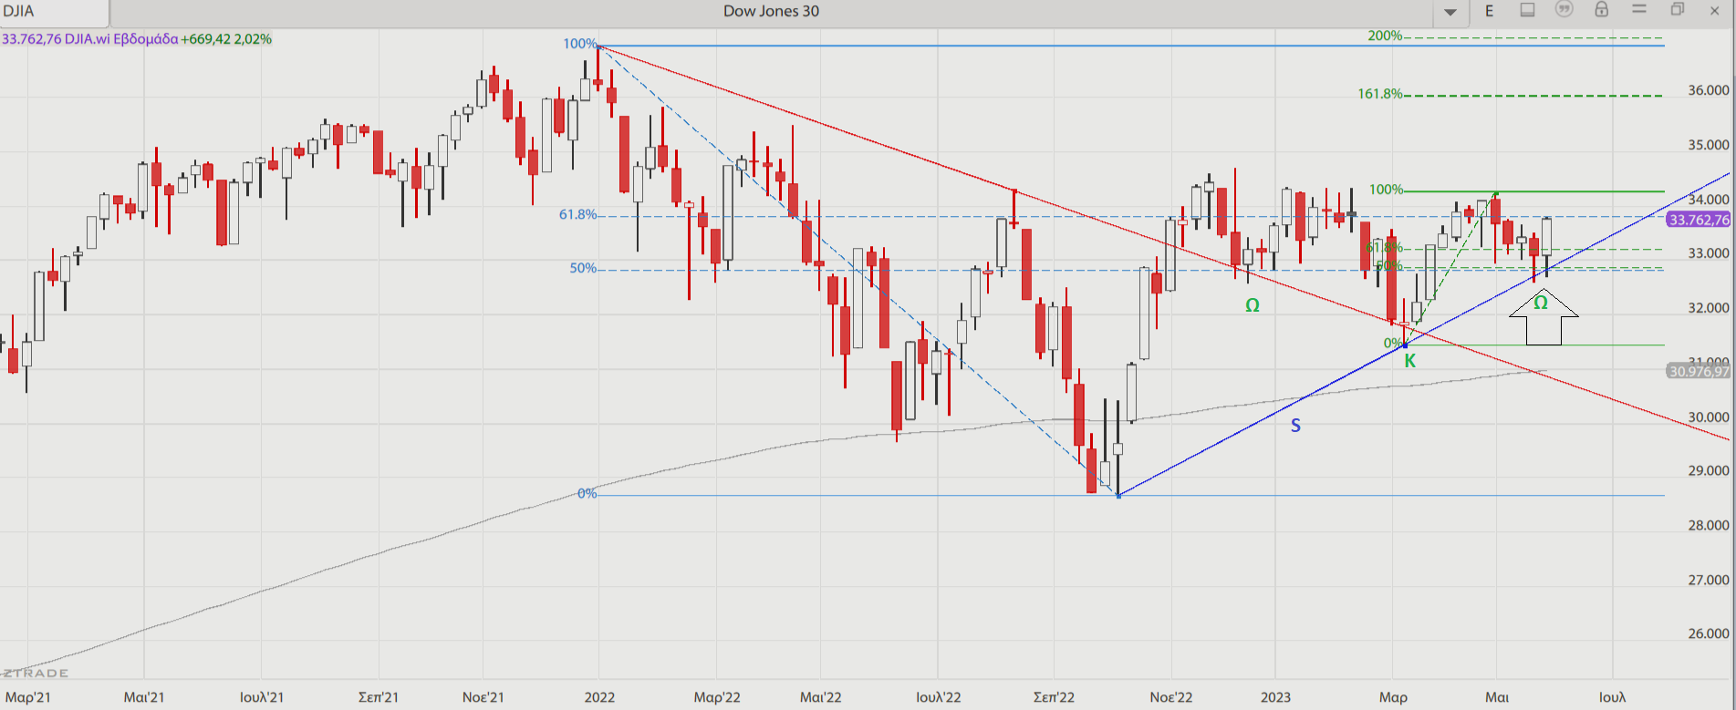
Task: Click the 2023 date label
Action: pyautogui.click(x=1275, y=697)
